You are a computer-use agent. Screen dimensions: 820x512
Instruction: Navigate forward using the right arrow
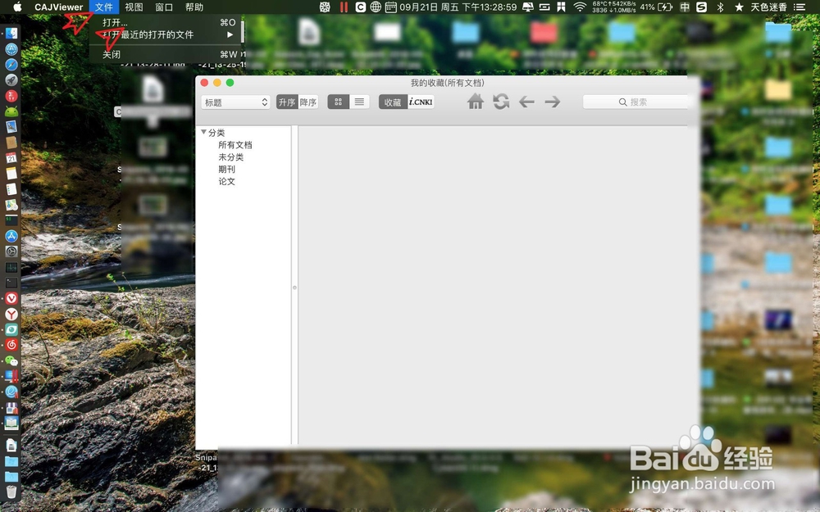point(552,102)
